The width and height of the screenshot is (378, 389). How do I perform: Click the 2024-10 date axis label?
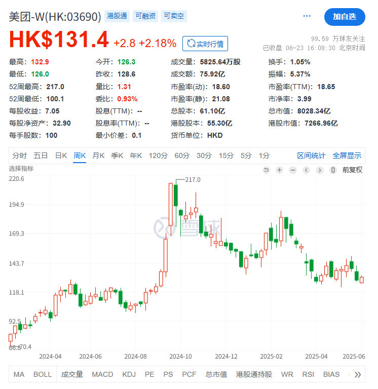[x=181, y=357]
